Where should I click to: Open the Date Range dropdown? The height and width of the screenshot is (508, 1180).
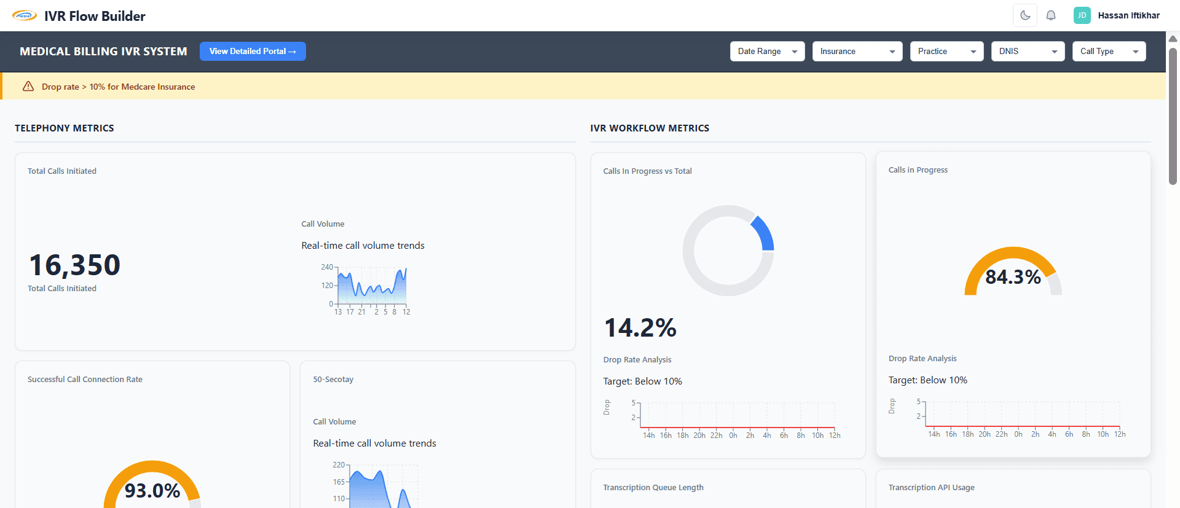767,52
